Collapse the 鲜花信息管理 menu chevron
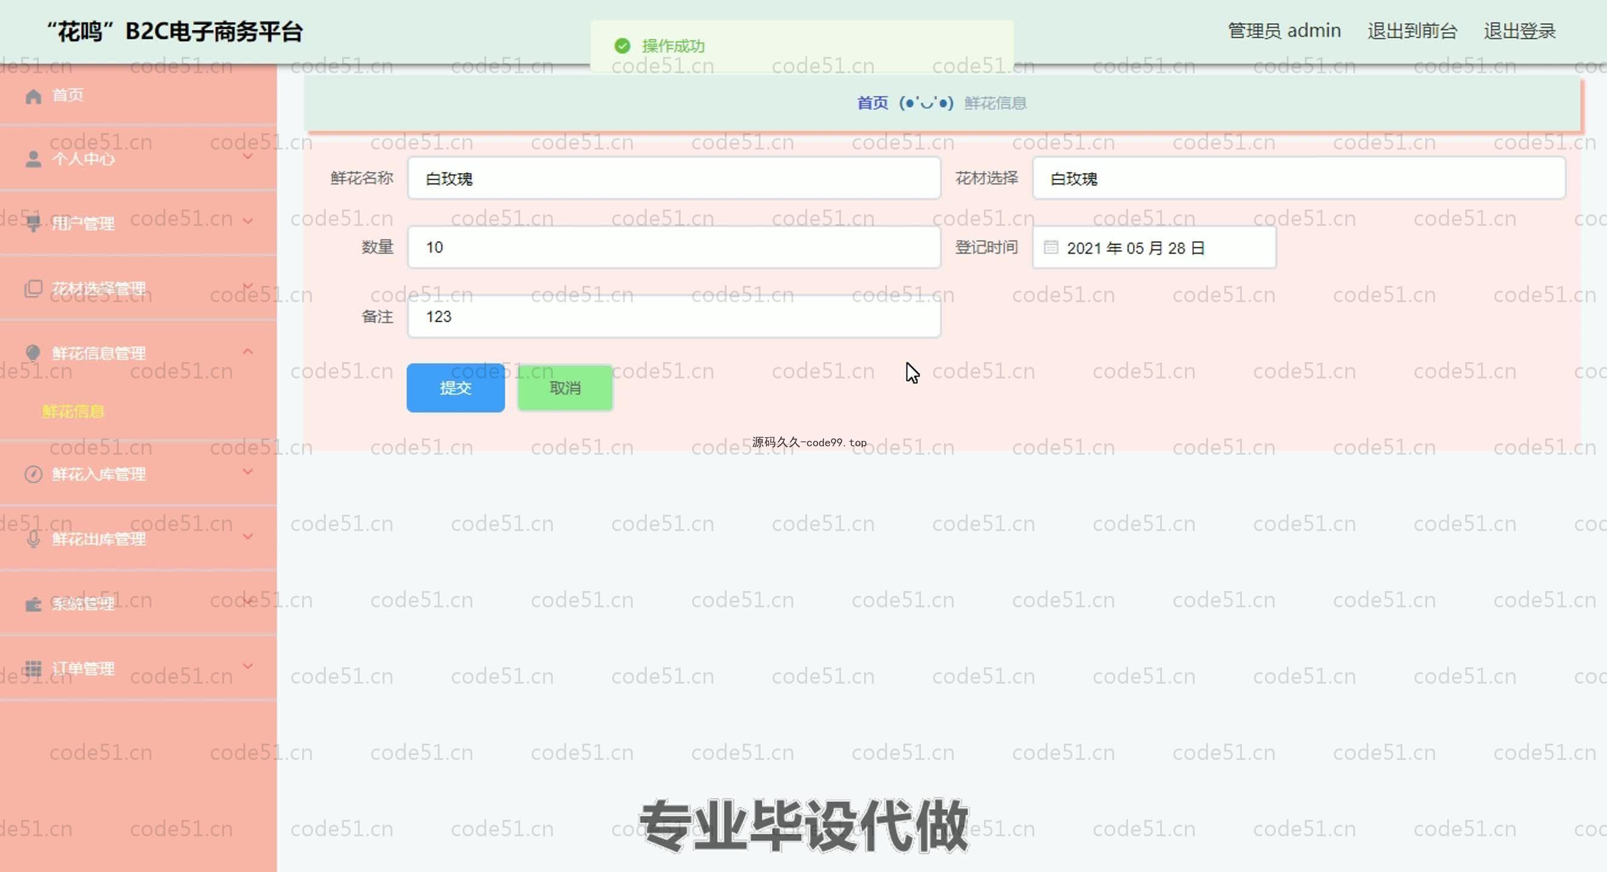Screen dimensions: 1607x872 click(x=248, y=352)
